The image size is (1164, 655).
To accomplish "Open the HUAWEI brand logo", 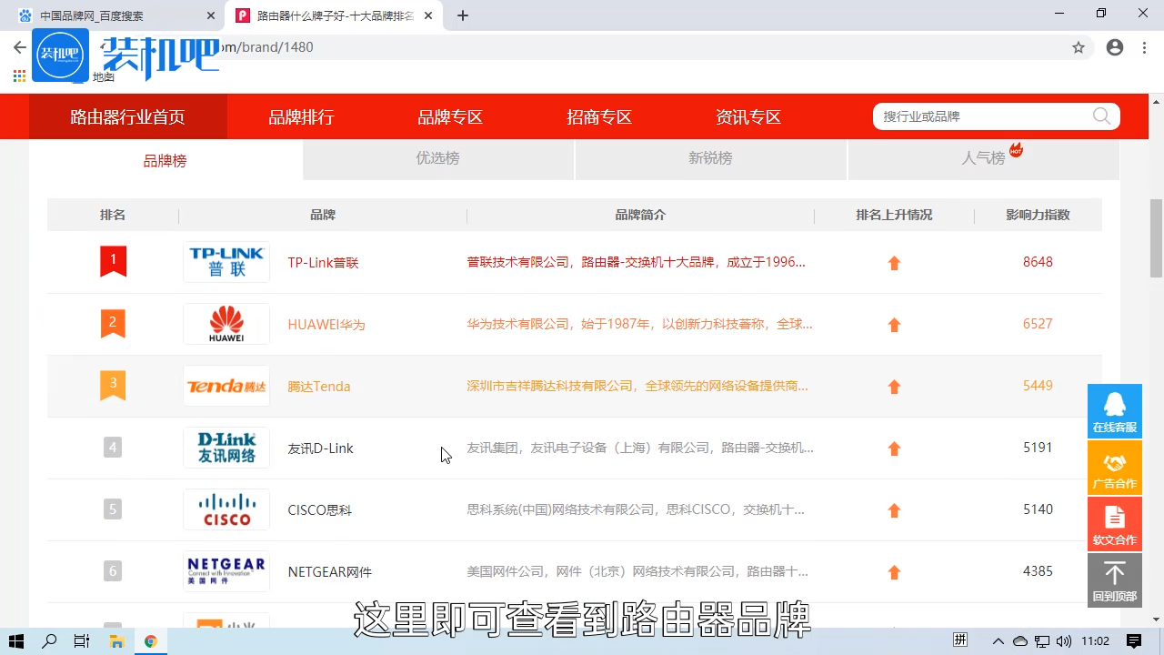I will [226, 324].
